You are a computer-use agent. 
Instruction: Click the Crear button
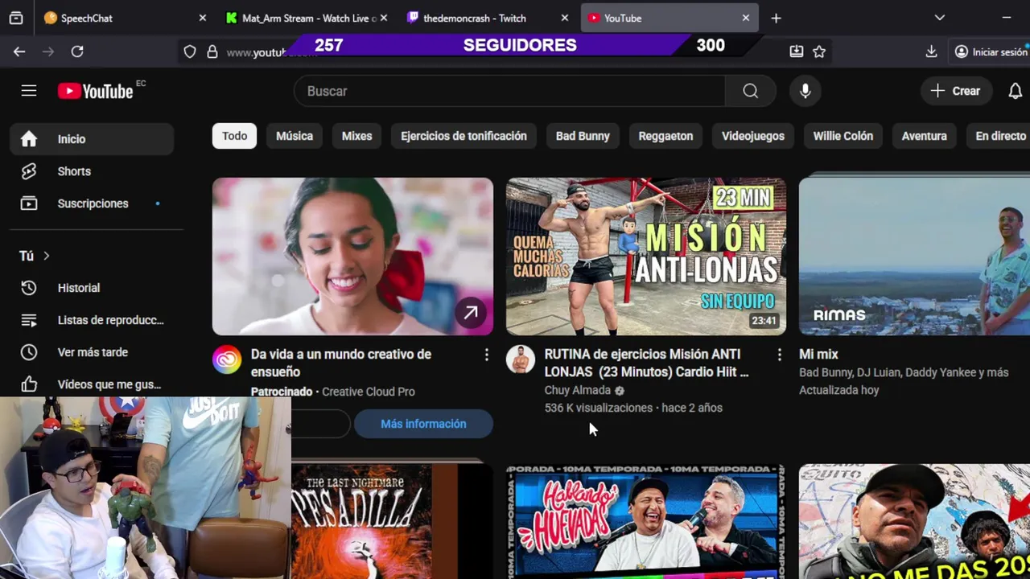point(955,91)
